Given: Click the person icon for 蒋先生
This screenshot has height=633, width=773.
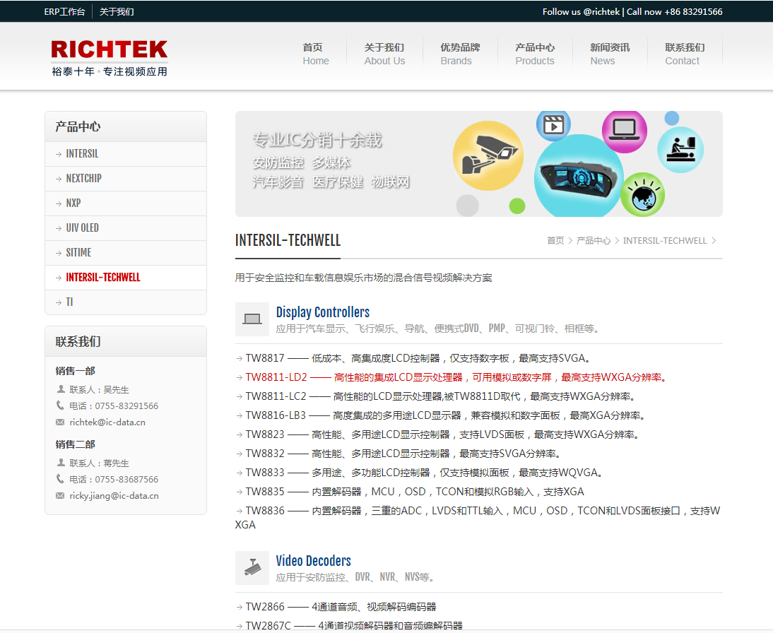Looking at the screenshot, I should pos(61,463).
